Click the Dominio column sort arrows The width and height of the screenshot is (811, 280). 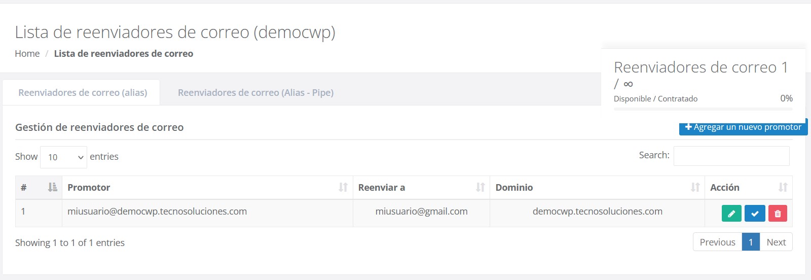pos(695,188)
